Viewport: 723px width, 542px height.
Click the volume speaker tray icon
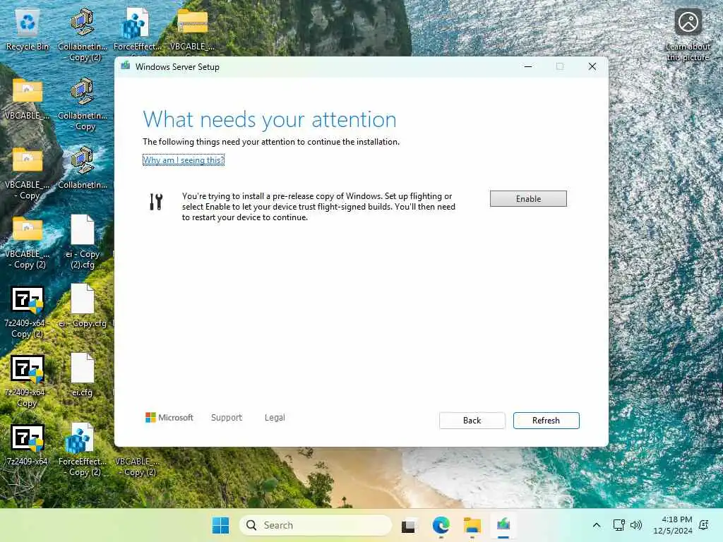click(x=636, y=525)
